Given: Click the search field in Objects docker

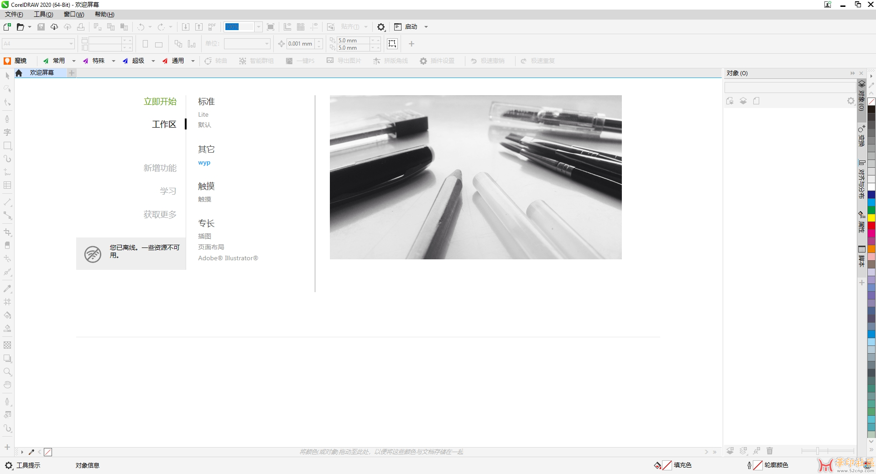Looking at the screenshot, I should click(x=790, y=88).
